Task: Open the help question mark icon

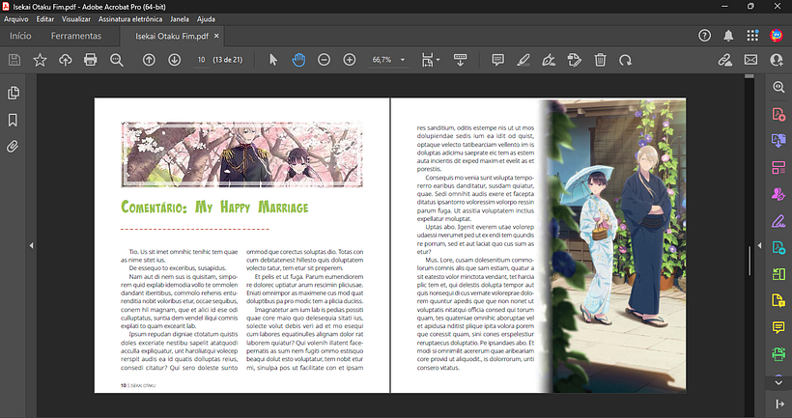Action: click(x=704, y=36)
